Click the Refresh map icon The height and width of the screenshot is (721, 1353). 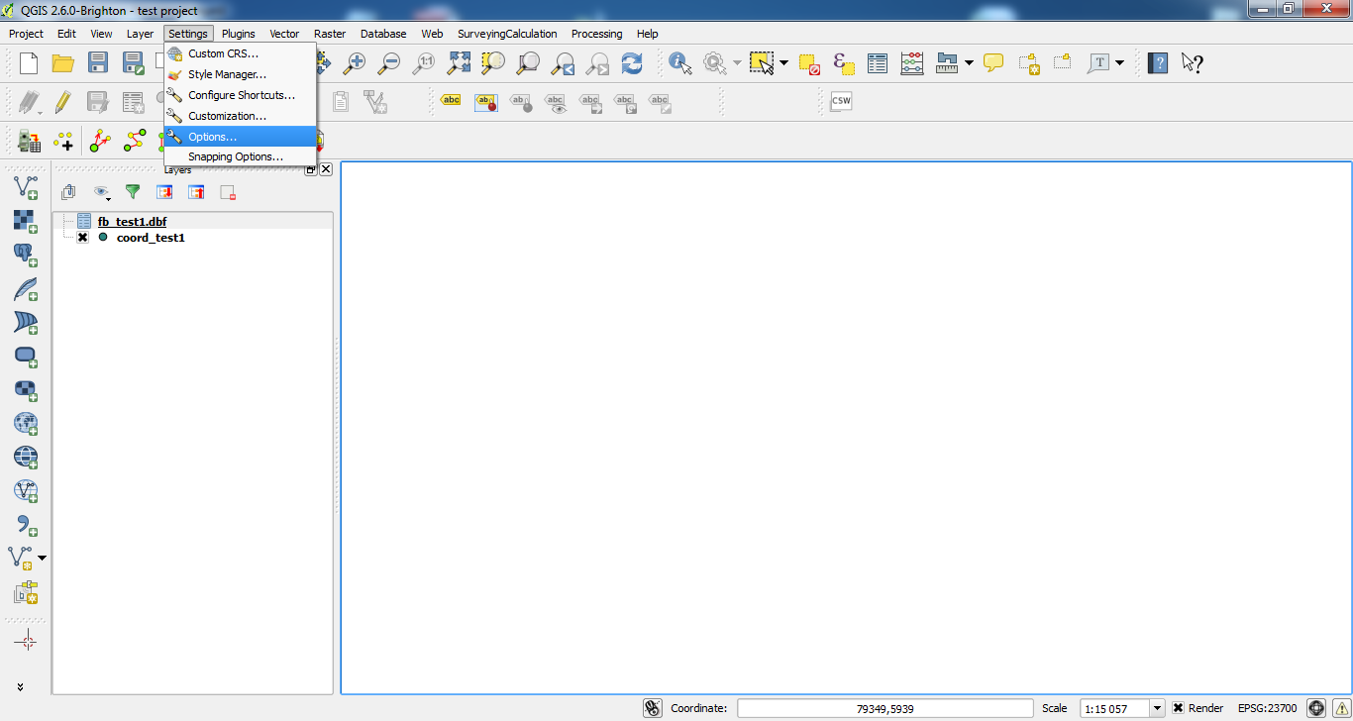pyautogui.click(x=632, y=63)
